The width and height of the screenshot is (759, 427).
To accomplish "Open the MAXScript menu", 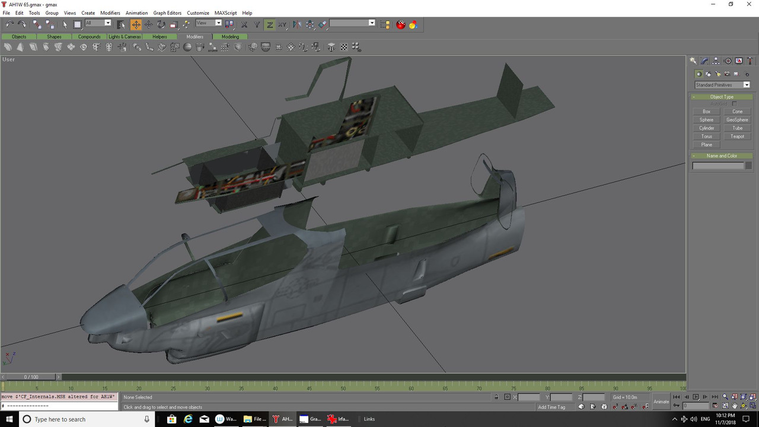I will point(225,13).
